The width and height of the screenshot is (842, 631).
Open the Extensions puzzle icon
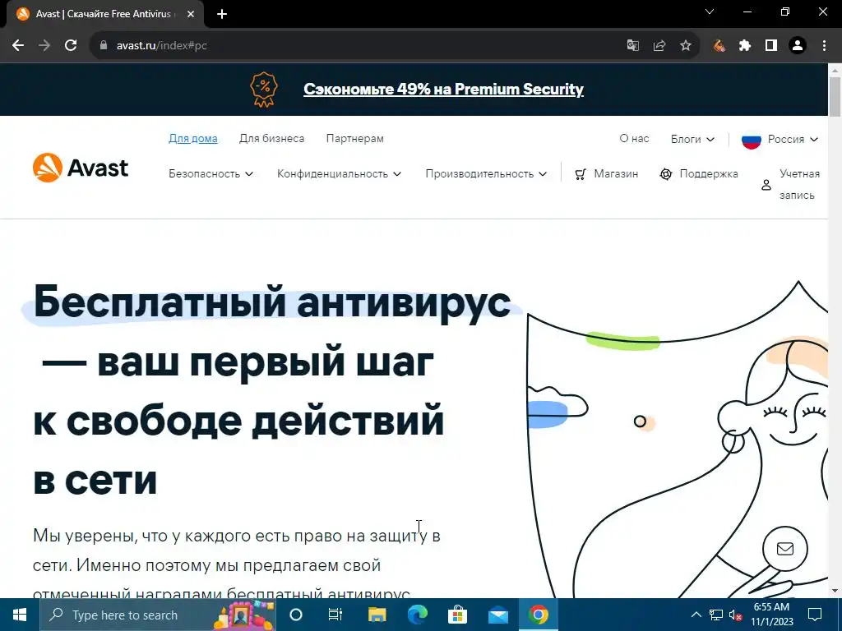coord(745,46)
